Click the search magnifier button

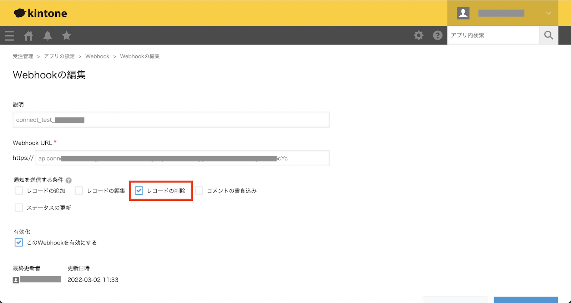(549, 35)
